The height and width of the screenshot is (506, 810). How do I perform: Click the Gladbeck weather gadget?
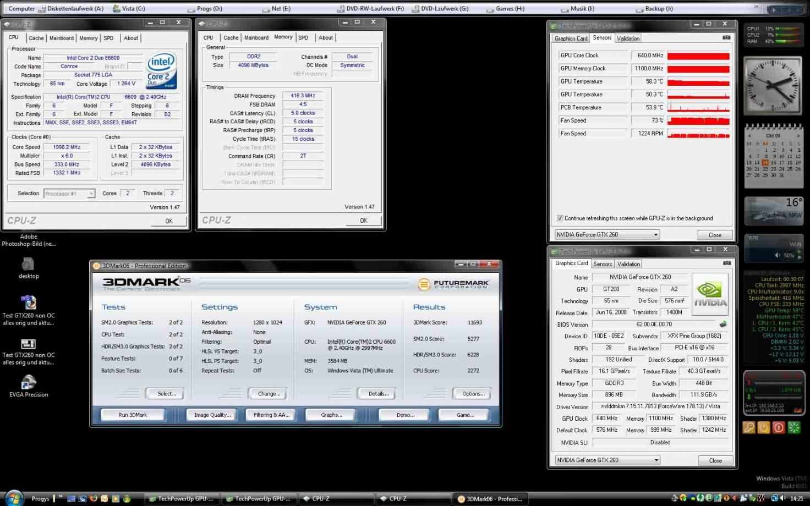click(774, 211)
